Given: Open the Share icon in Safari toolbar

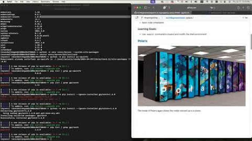Looking at the screenshot, I should (238, 8).
